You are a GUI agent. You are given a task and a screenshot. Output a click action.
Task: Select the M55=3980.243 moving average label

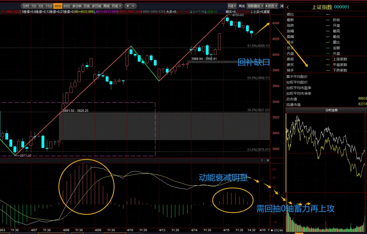(x=130, y=12)
